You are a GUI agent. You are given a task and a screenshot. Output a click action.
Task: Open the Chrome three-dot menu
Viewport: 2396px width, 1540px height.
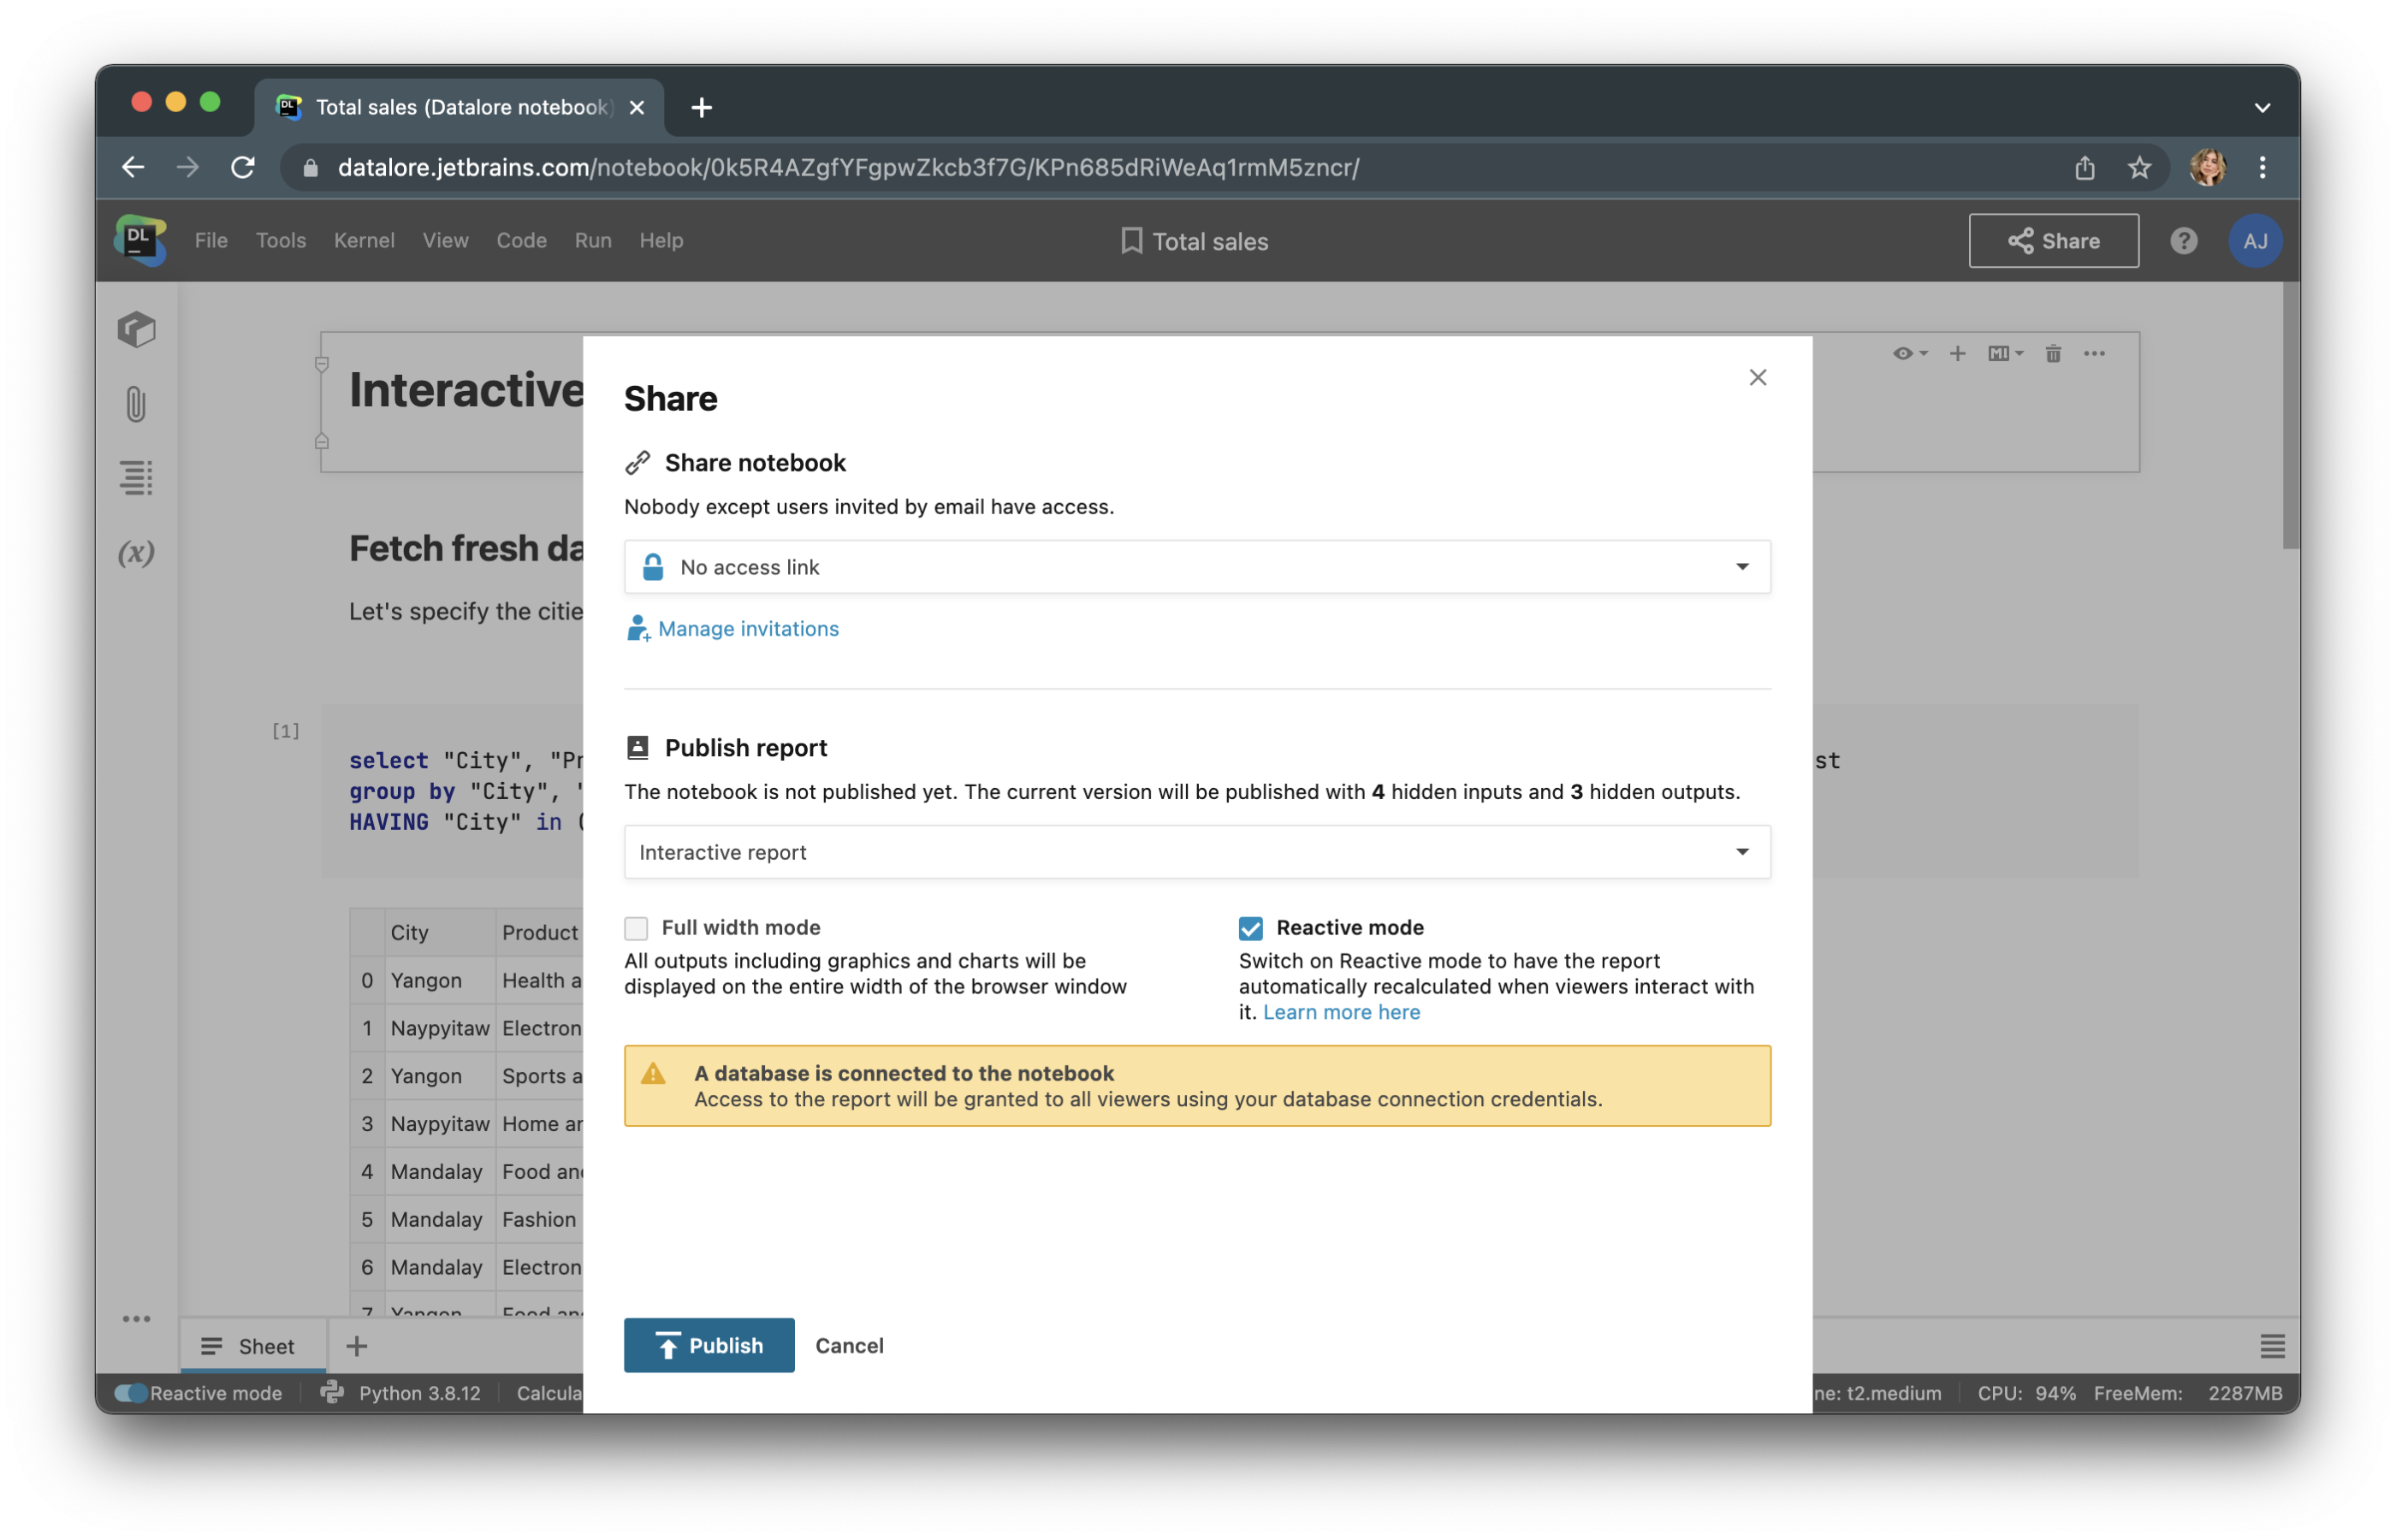(x=2262, y=167)
